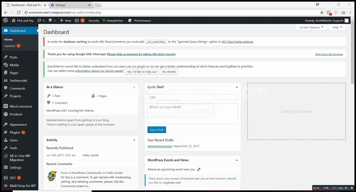356x192 pixels.
Task: Open Howdy, BestWebsite Support account menu
Action: [x=327, y=21]
